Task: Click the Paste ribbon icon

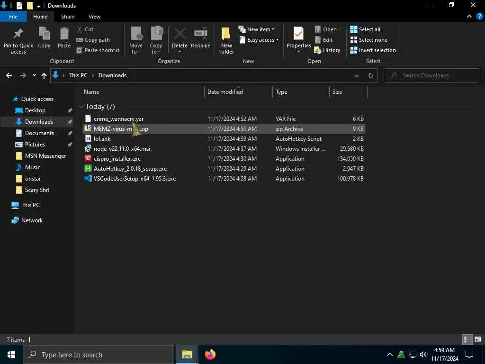Action: point(64,34)
